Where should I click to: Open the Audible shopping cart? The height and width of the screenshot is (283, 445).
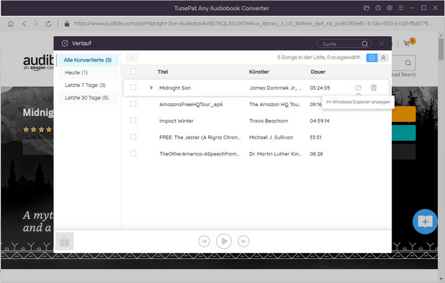tap(407, 43)
